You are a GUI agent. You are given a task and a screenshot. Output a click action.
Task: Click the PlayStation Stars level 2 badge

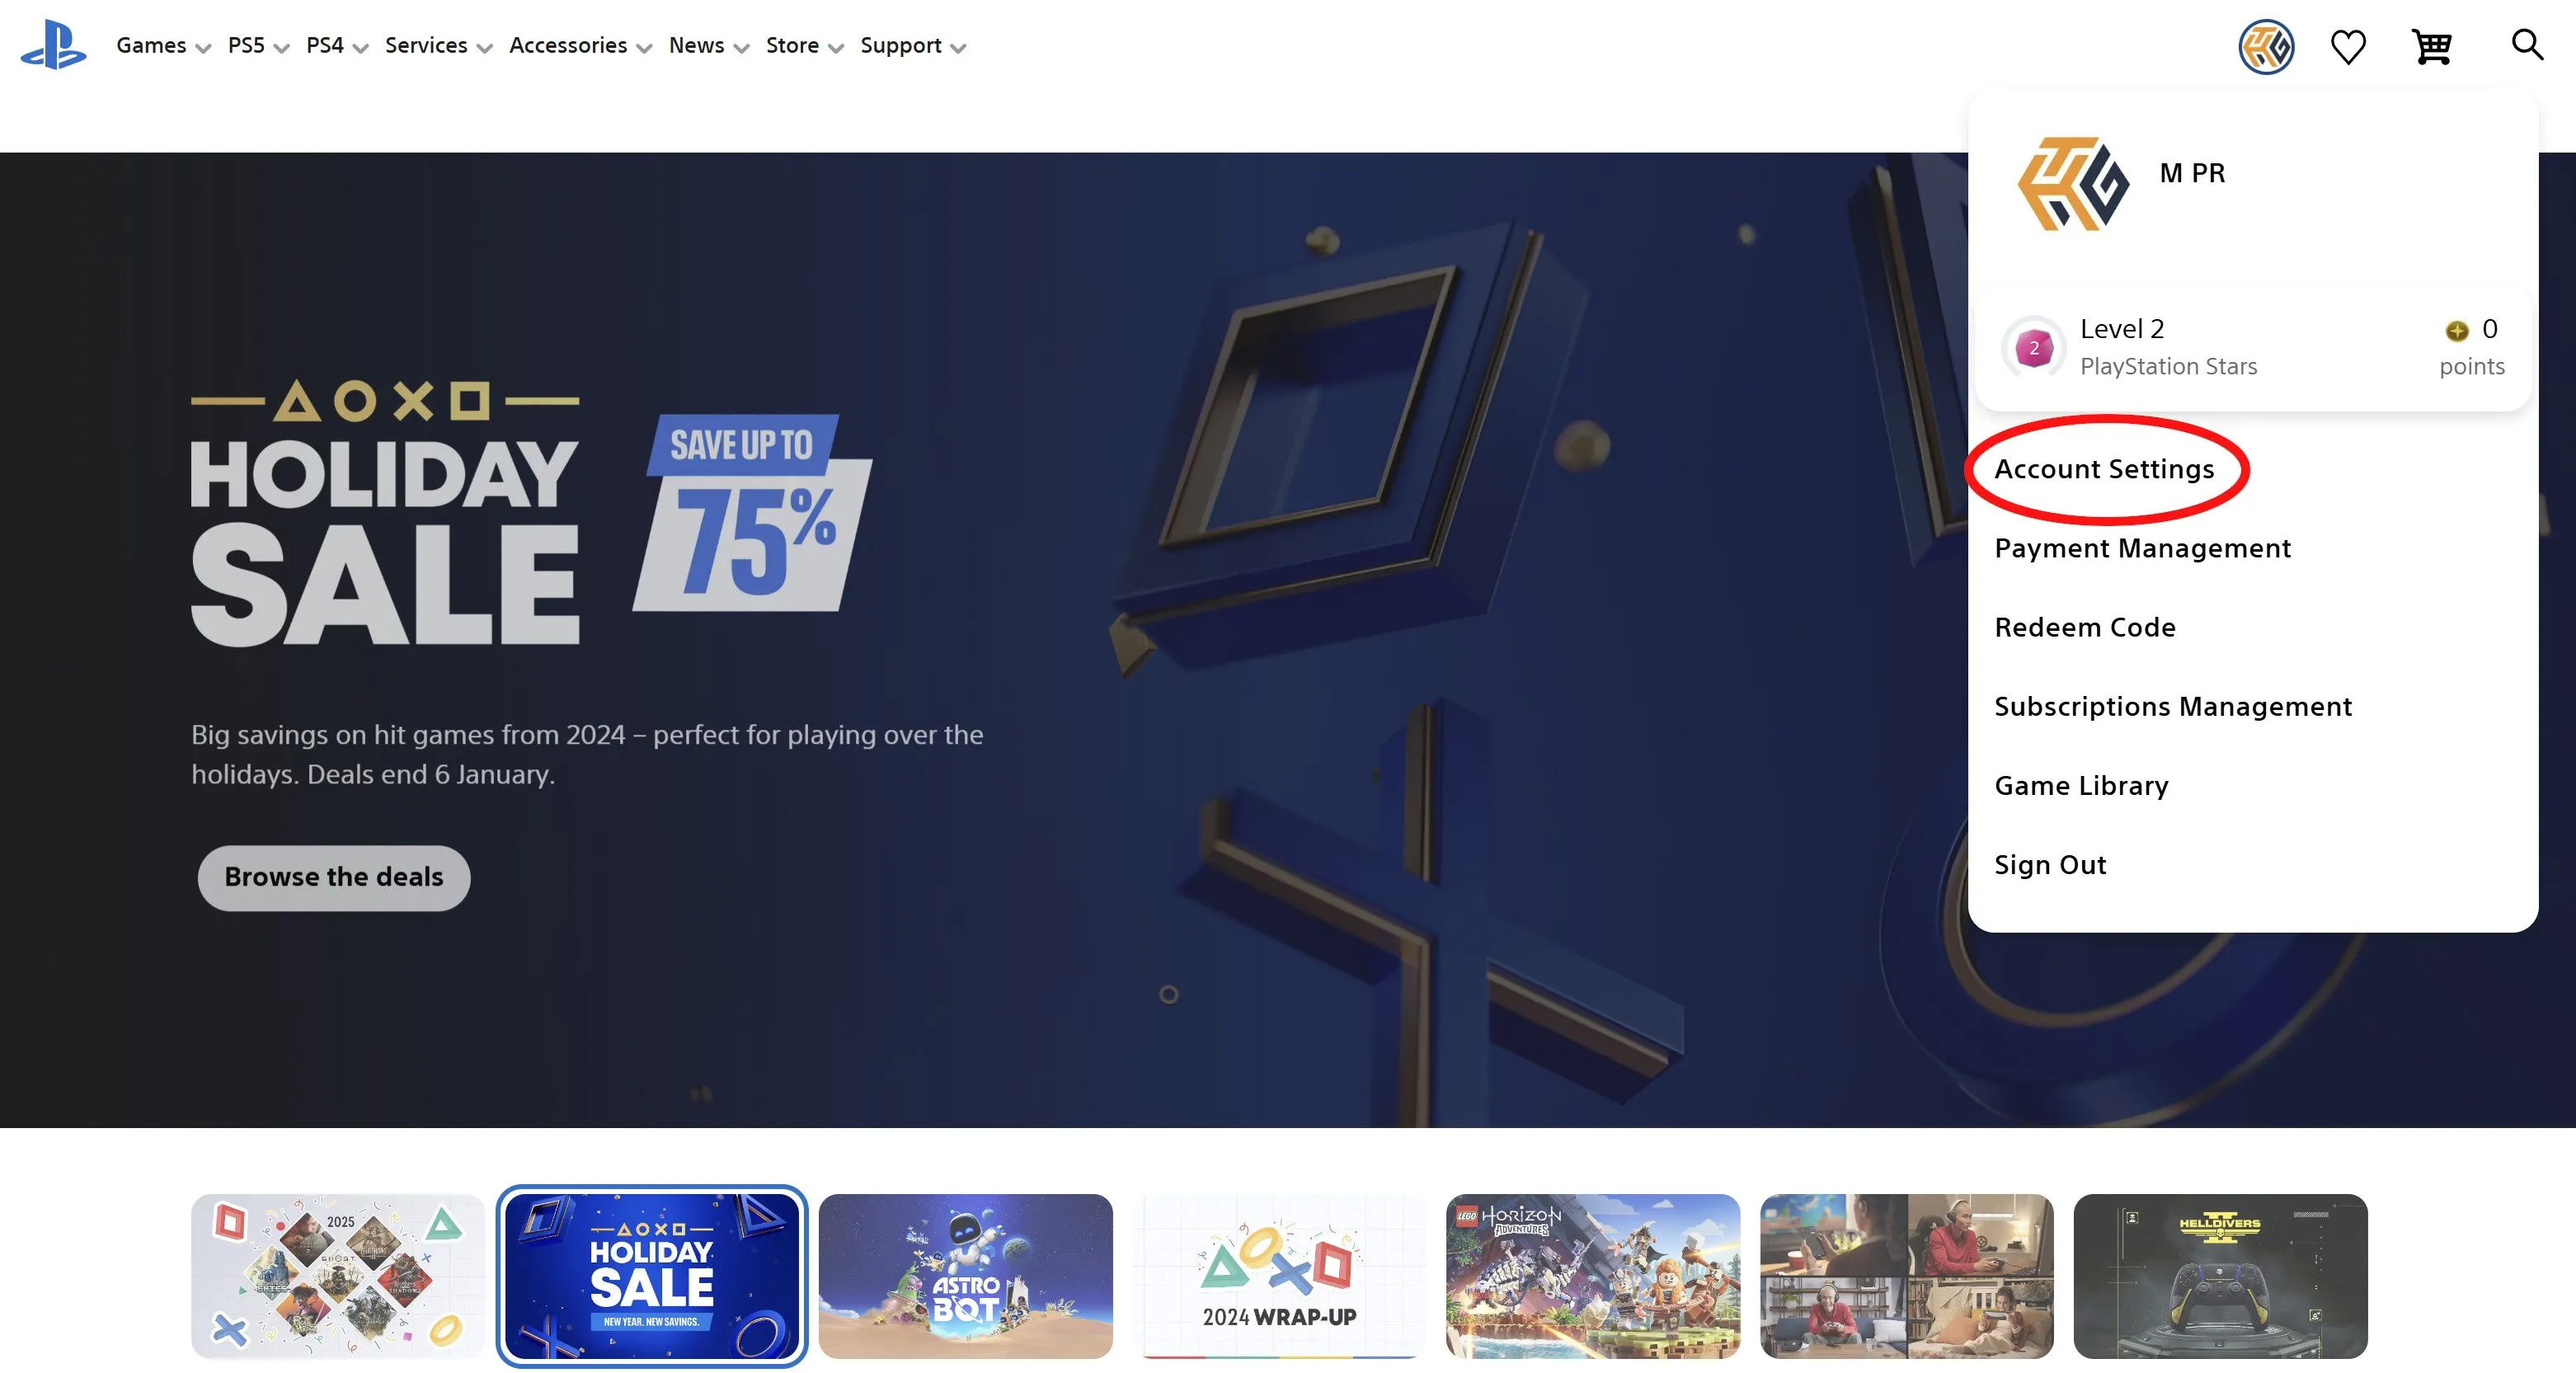(2034, 348)
